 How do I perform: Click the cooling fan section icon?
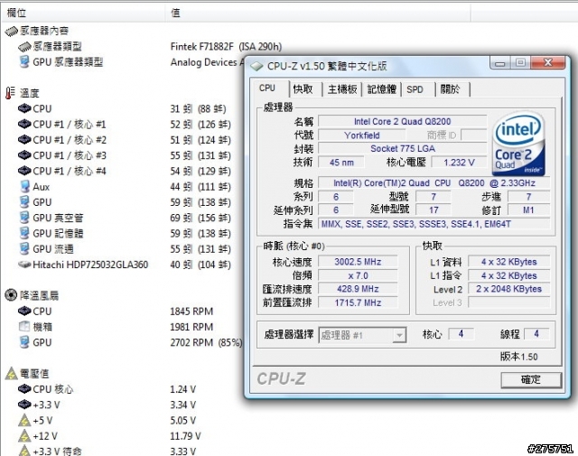click(x=11, y=295)
